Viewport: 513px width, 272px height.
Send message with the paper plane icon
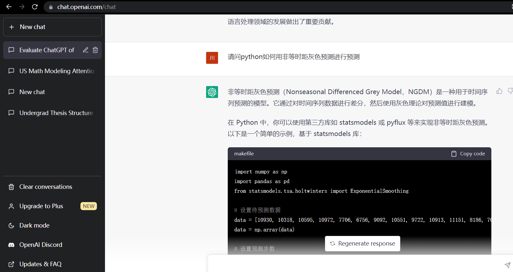point(508,265)
